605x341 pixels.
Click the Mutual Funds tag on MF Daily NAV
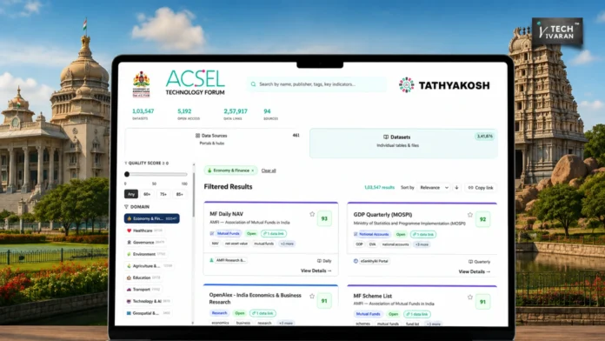click(228, 234)
